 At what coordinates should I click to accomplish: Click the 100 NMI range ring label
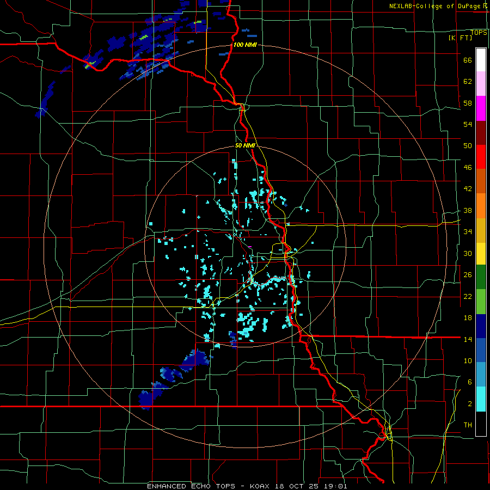pyautogui.click(x=245, y=45)
